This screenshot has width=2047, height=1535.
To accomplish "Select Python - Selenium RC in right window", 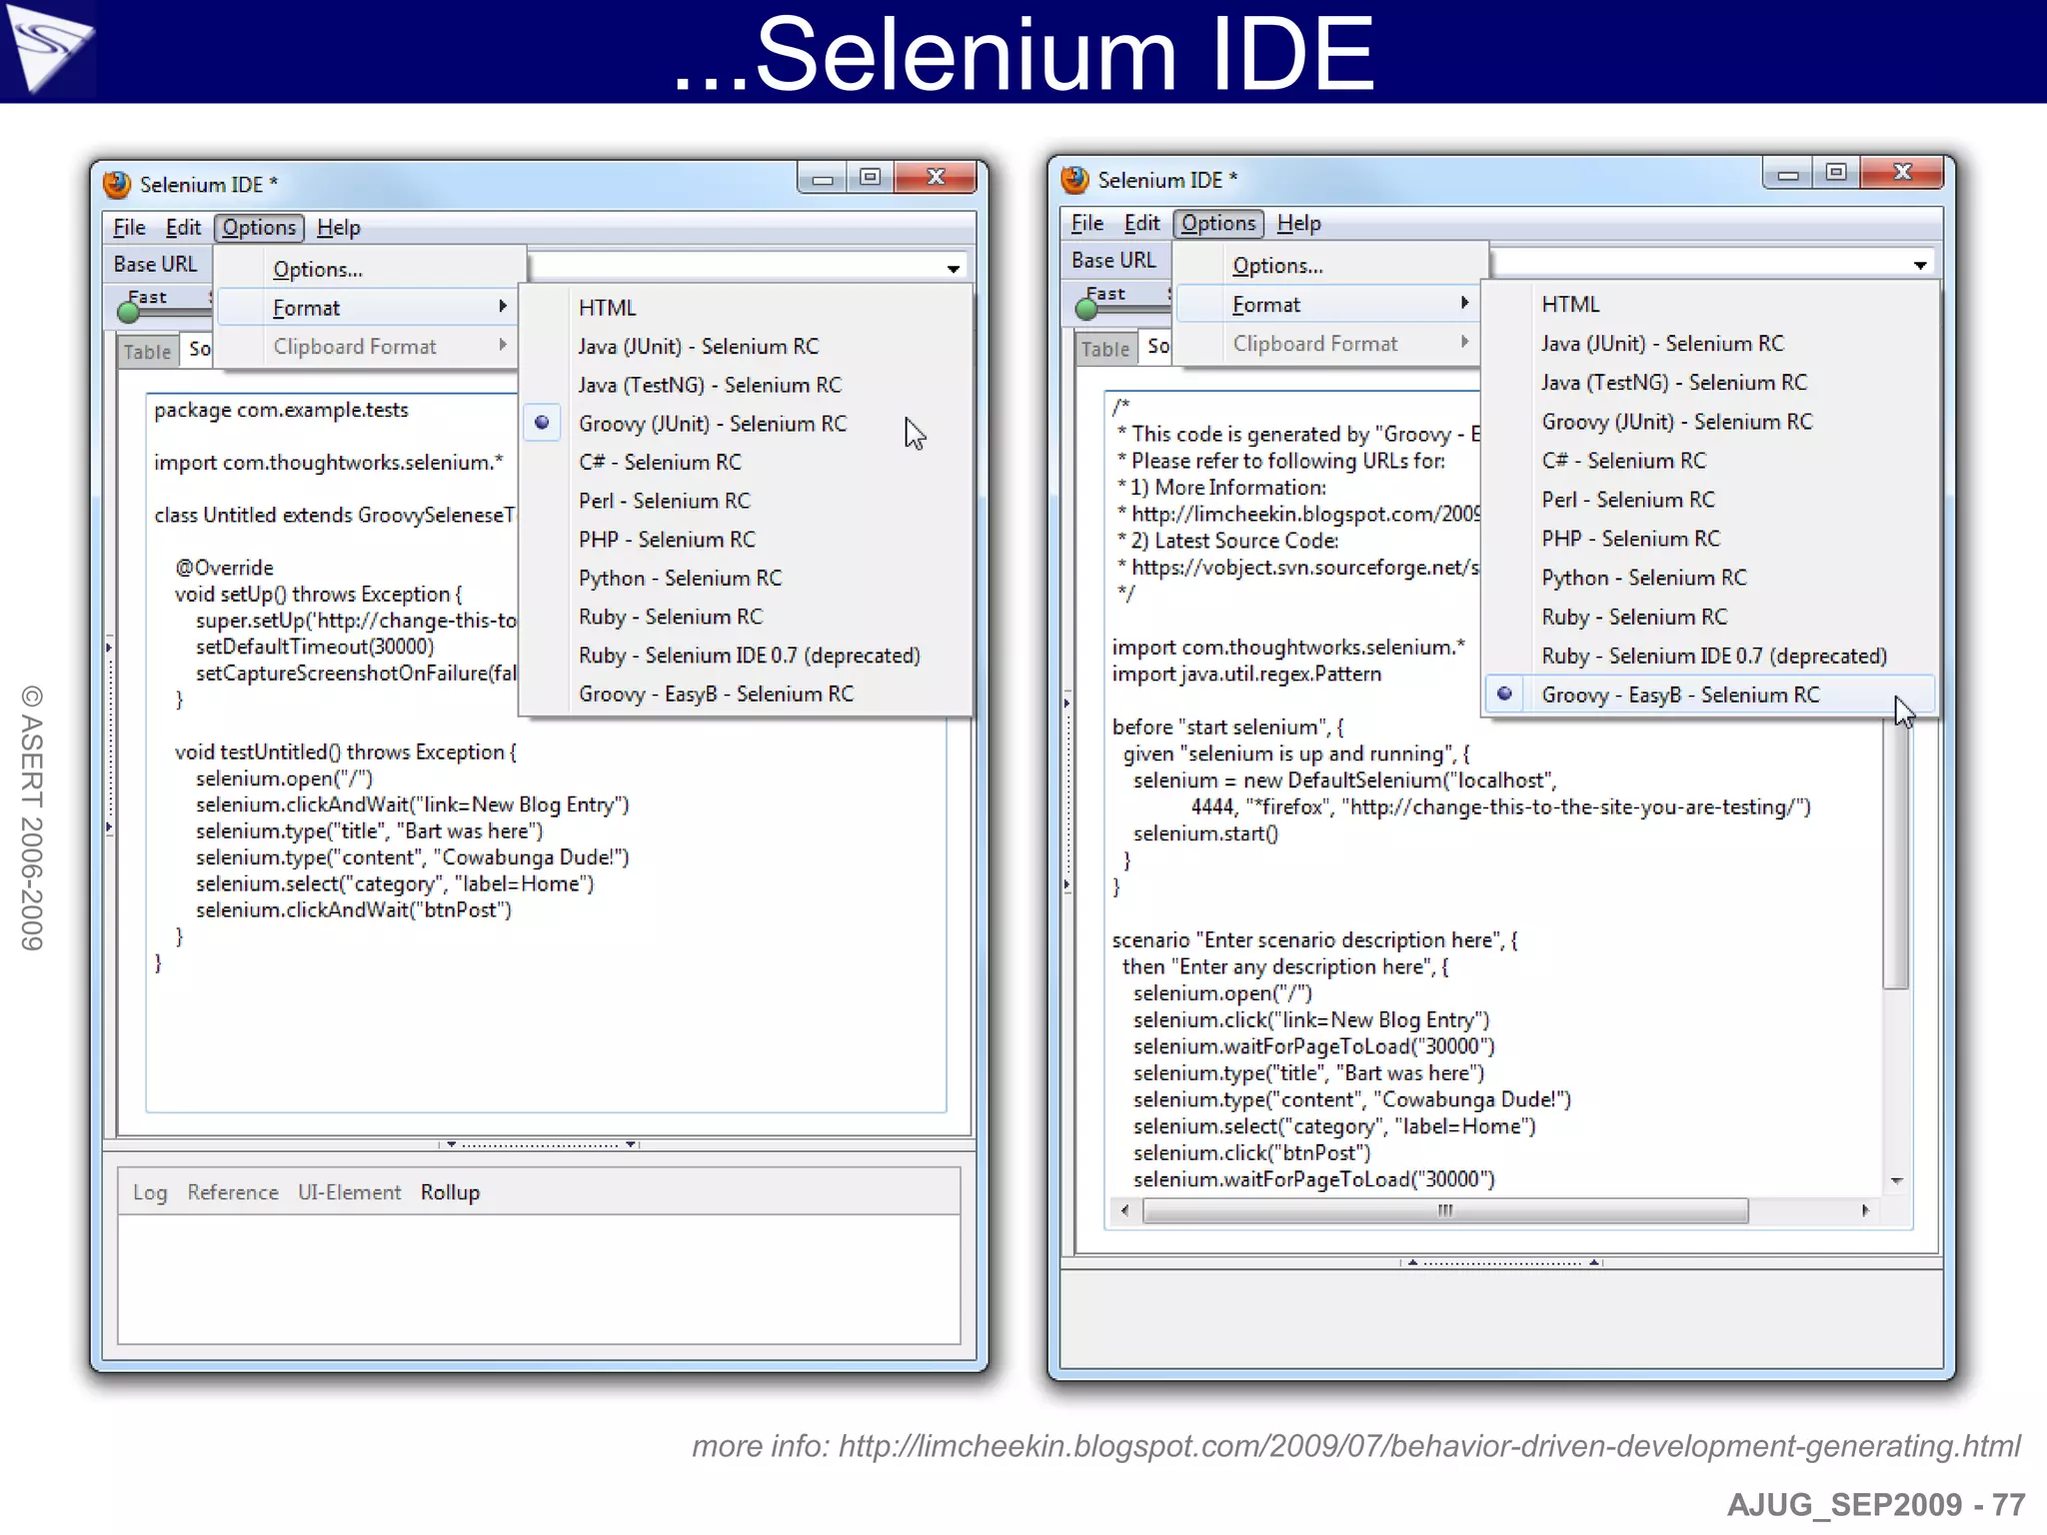I will [x=1710, y=578].
